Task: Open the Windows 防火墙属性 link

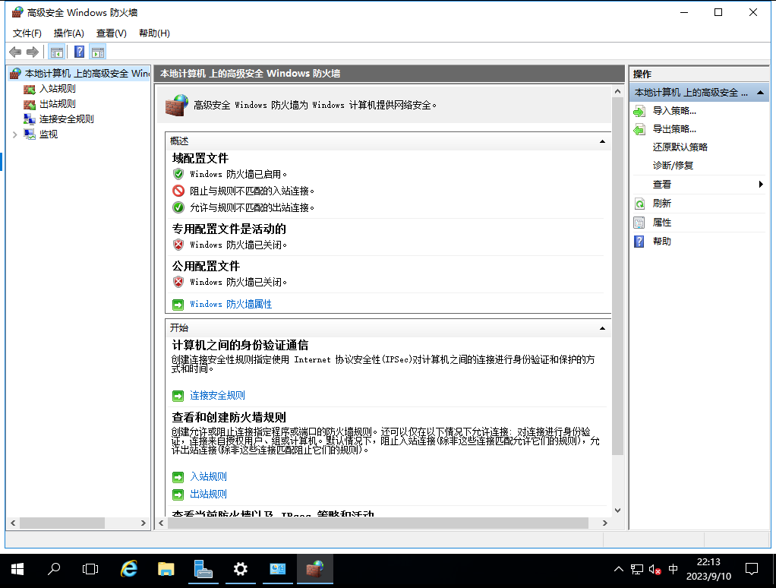Action: (231, 305)
